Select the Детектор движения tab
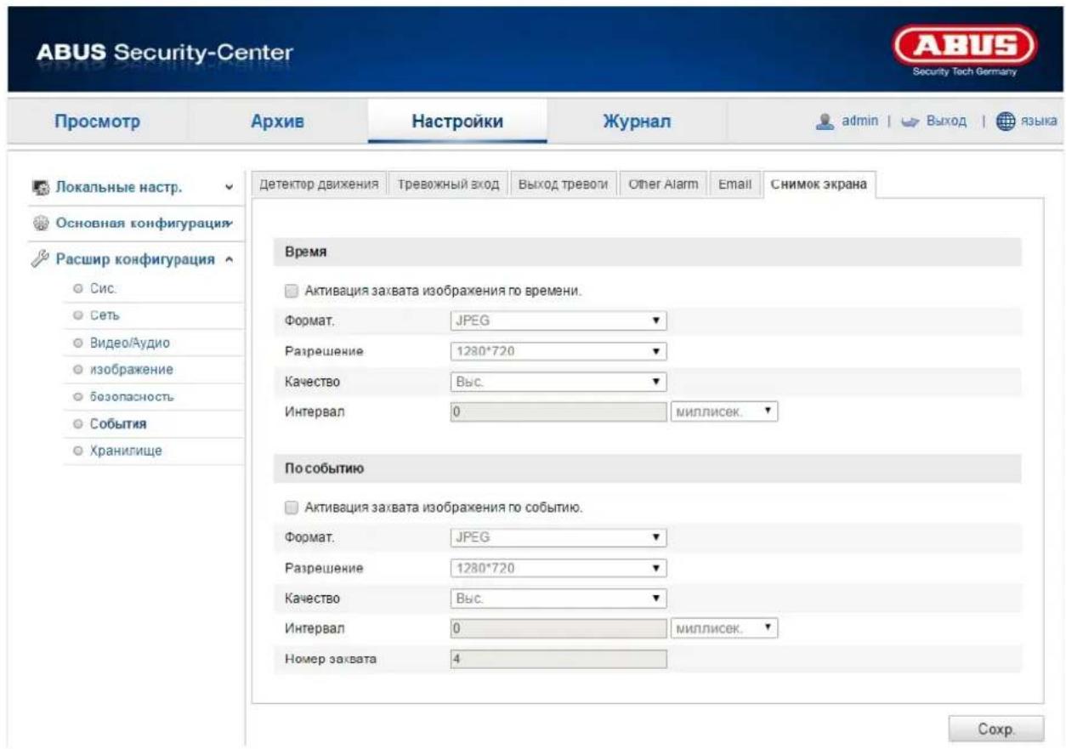This screenshot has width=1066, height=749. tap(320, 185)
